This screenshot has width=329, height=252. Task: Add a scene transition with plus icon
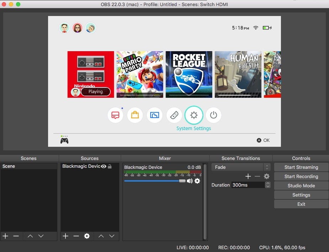[248, 176]
